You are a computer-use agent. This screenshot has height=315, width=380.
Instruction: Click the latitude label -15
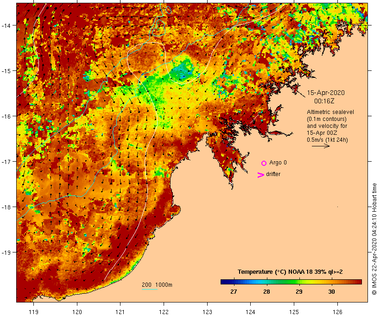[6, 71]
